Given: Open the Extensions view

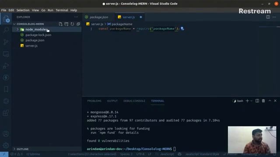Looking at the screenshot, I should 6,113.
